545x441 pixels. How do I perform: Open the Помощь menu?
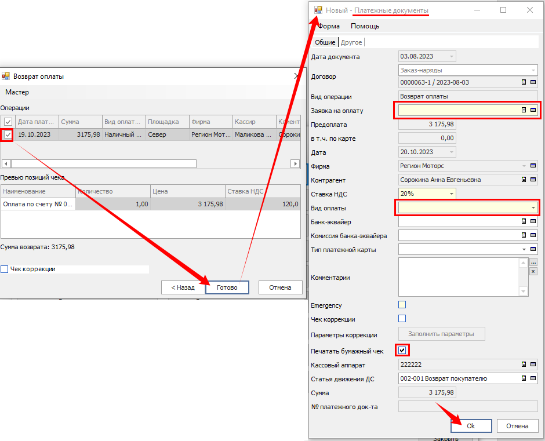(x=365, y=26)
